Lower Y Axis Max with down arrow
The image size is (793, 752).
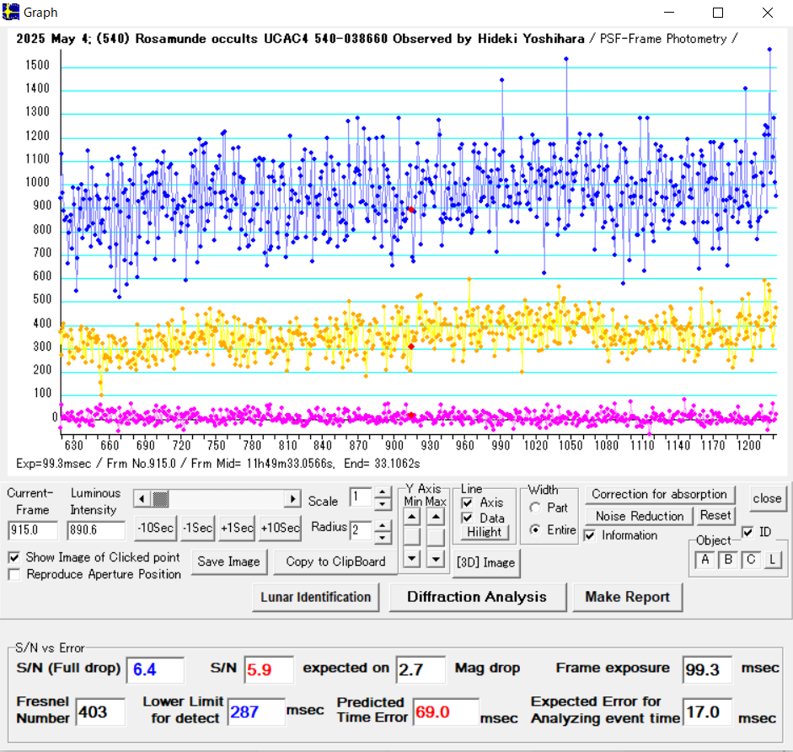(x=435, y=557)
